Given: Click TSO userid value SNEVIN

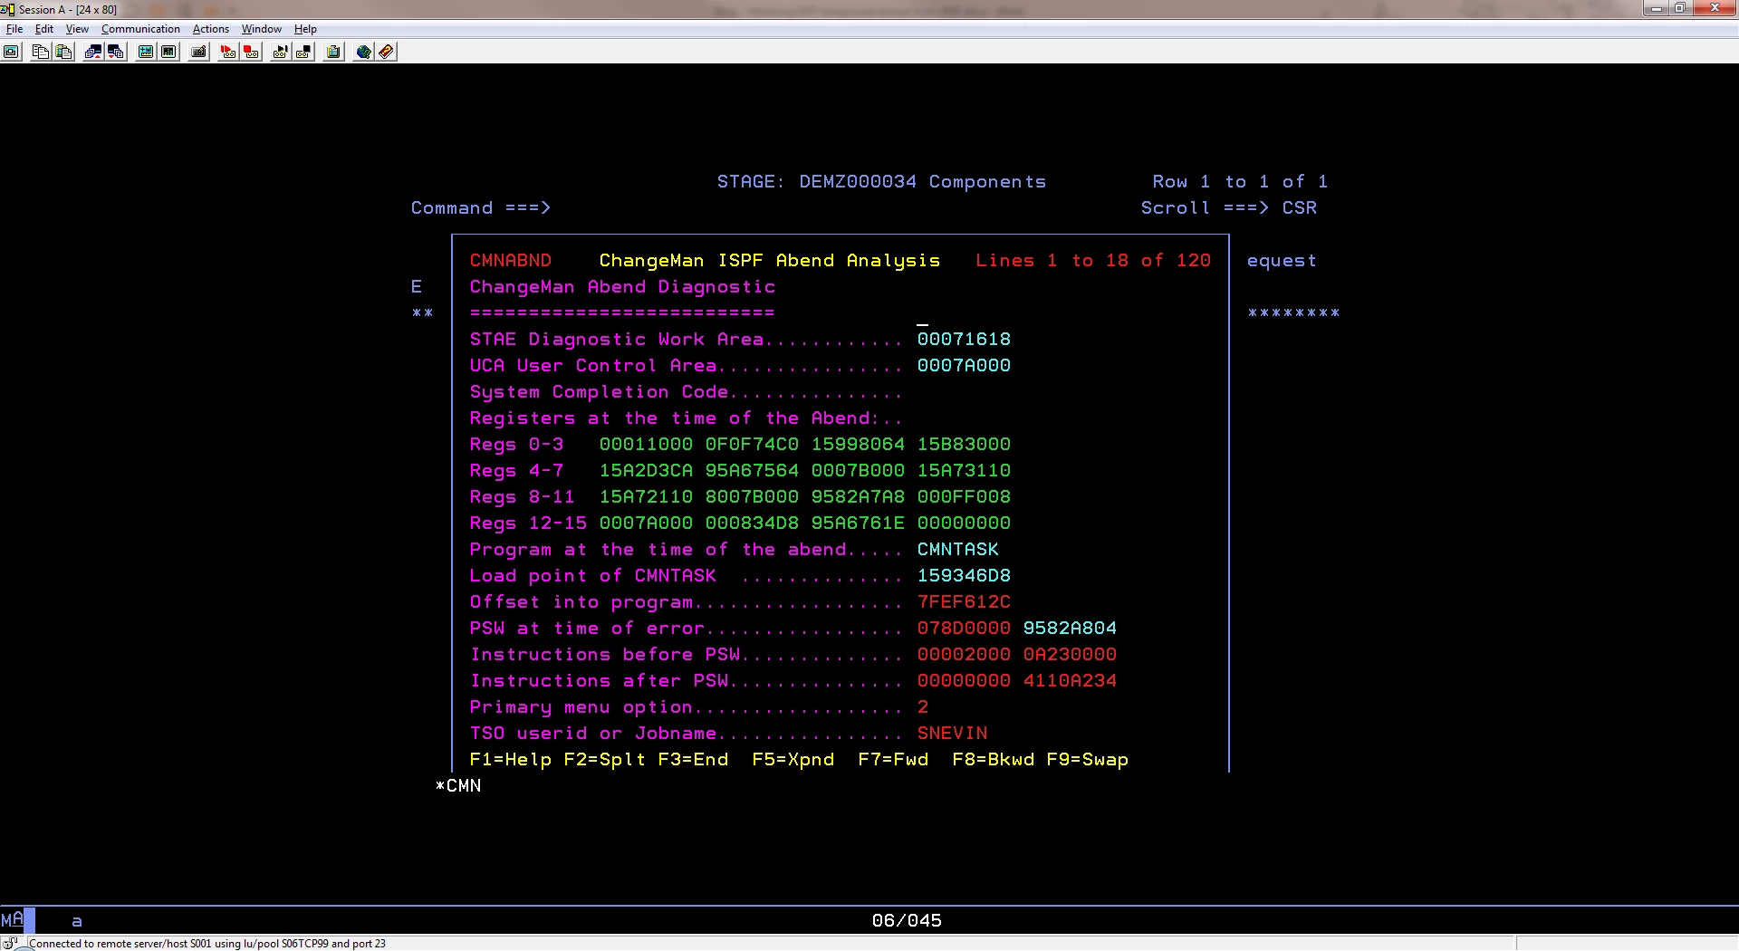Looking at the screenshot, I should tap(952, 734).
